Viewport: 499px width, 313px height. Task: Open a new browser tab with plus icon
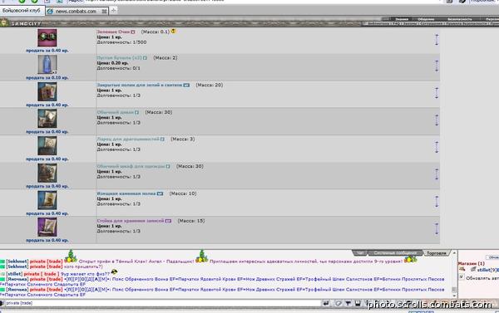[x=113, y=11]
